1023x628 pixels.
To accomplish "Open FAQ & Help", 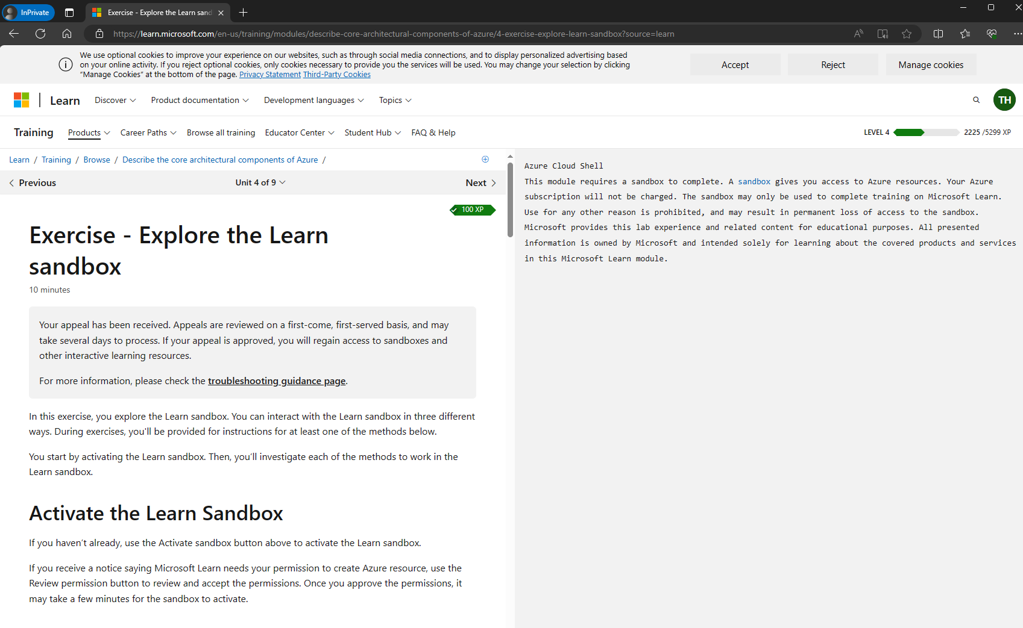I will (433, 132).
